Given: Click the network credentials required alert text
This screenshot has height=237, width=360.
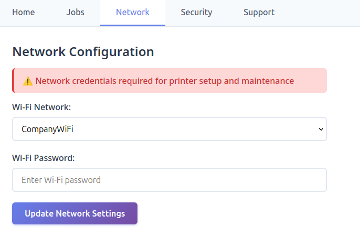Looking at the screenshot, I should point(164,81).
